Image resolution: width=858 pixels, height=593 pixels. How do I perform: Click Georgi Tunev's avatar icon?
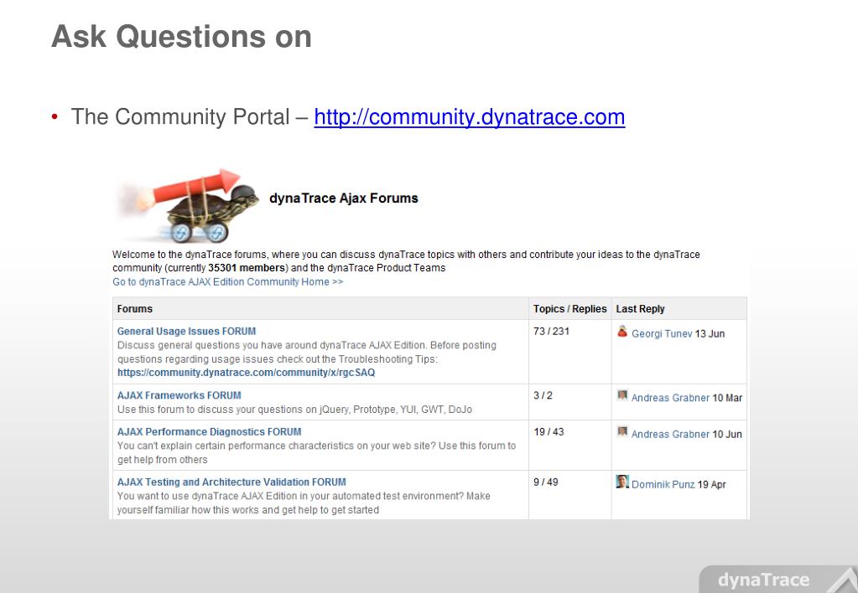pos(622,331)
